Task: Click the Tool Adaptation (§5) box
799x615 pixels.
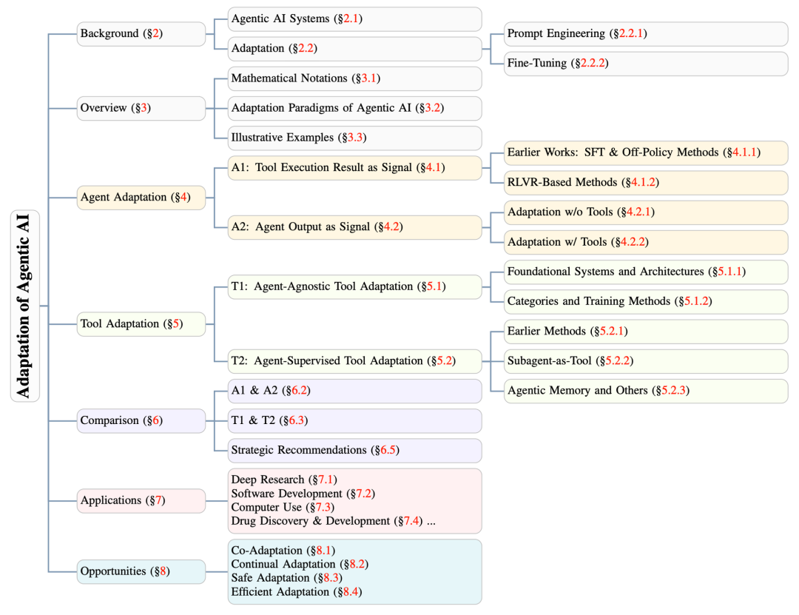Action: (x=141, y=324)
